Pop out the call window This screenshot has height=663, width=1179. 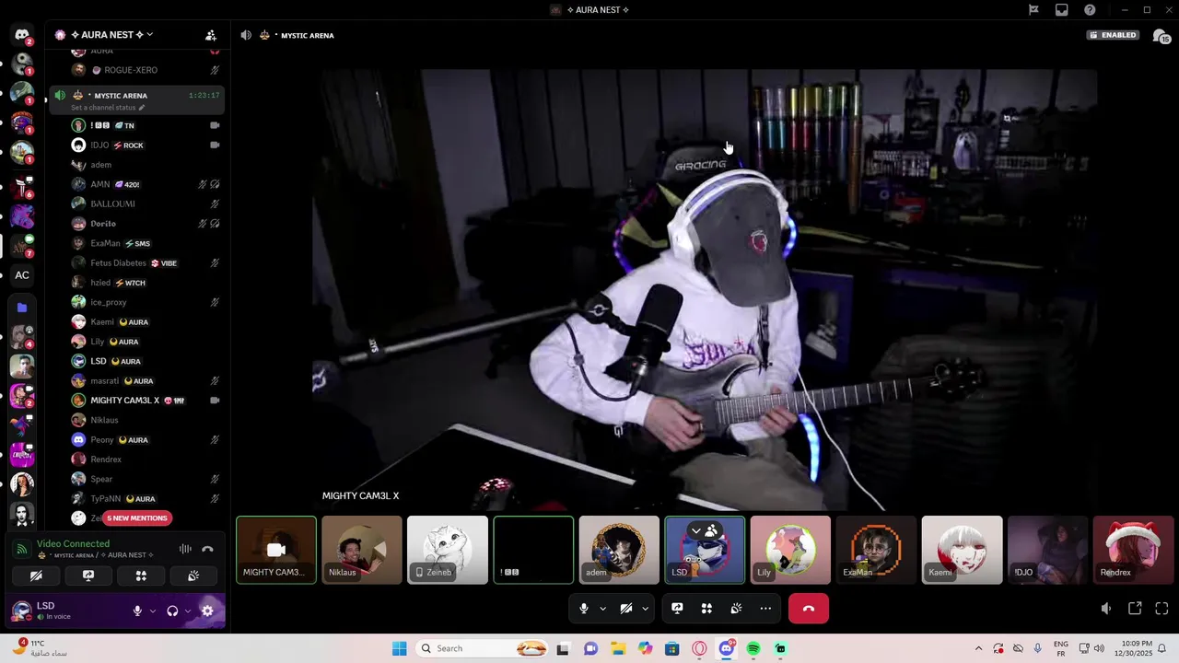1135,609
